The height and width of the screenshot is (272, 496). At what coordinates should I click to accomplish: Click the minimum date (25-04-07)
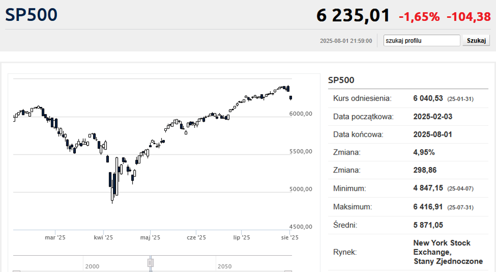[460, 189]
